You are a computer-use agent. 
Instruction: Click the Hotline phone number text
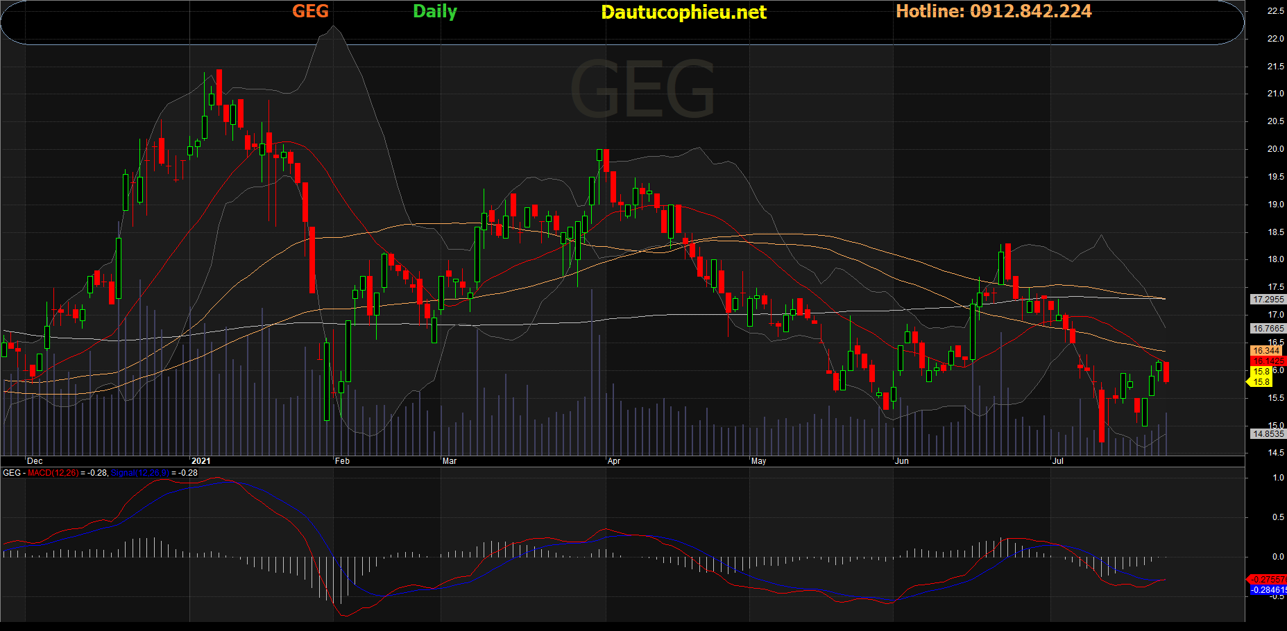[994, 11]
